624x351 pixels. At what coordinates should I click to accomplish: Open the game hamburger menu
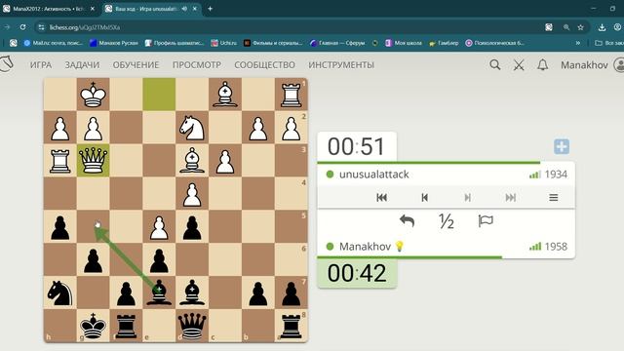click(x=554, y=197)
